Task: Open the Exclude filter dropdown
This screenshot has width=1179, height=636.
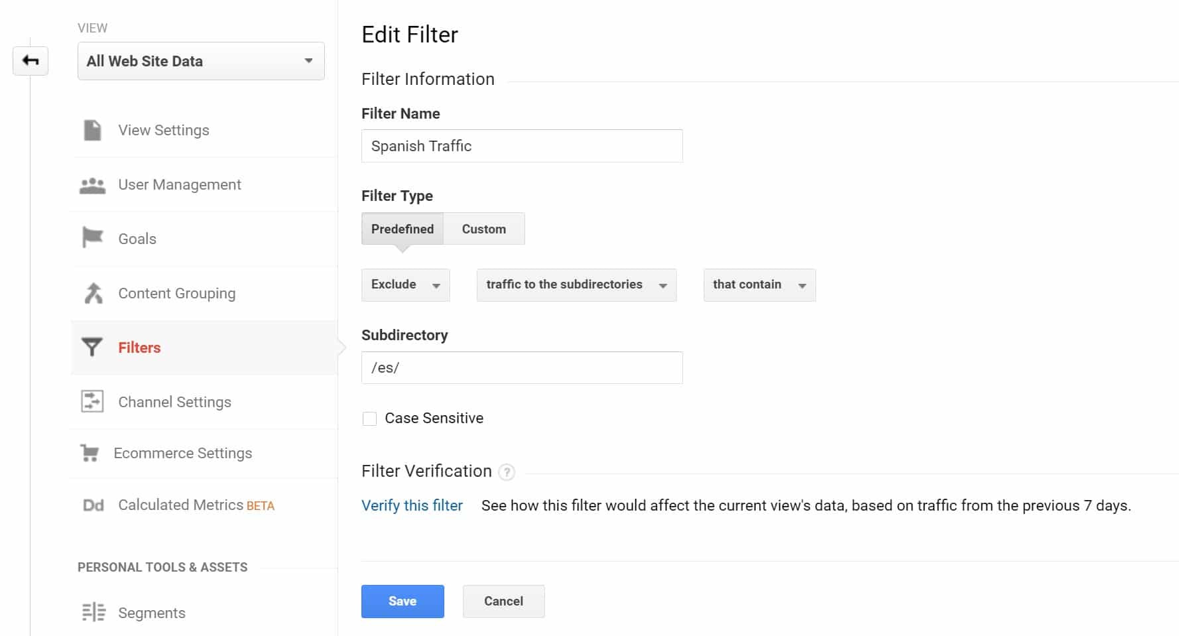Action: pos(405,285)
